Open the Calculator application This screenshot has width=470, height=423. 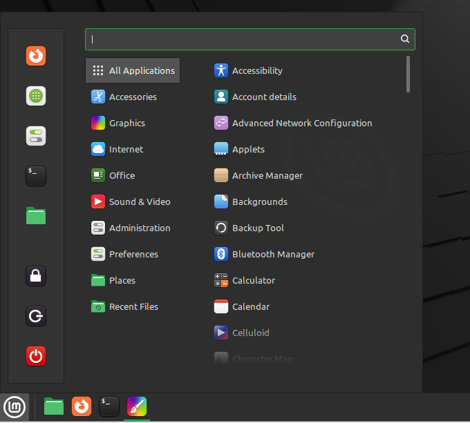click(x=253, y=280)
